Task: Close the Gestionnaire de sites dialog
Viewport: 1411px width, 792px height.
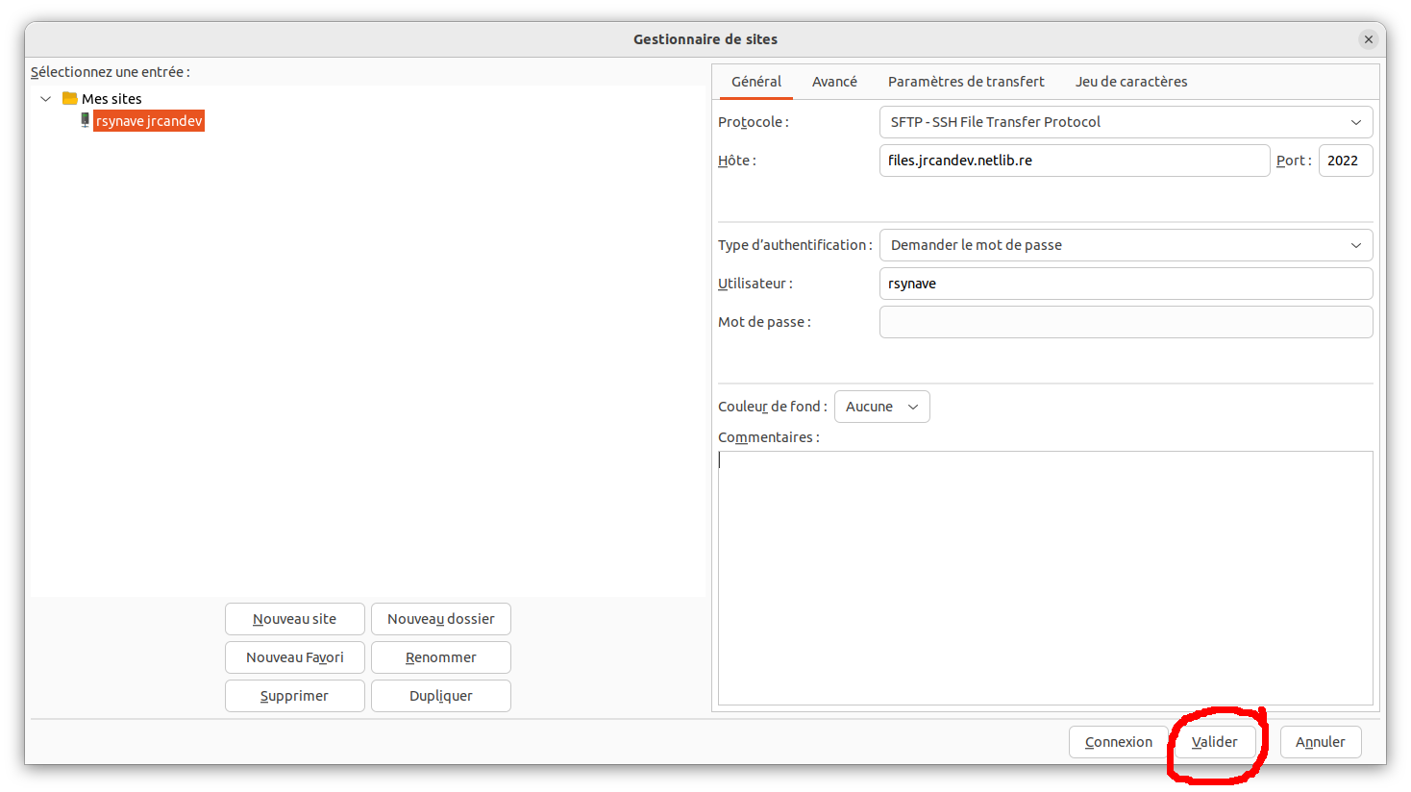Action: point(1368,39)
